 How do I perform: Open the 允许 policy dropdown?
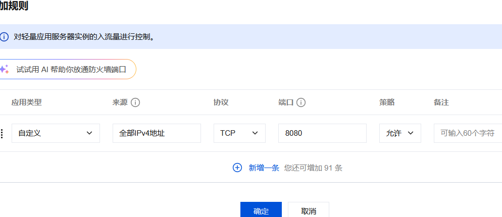click(x=400, y=133)
